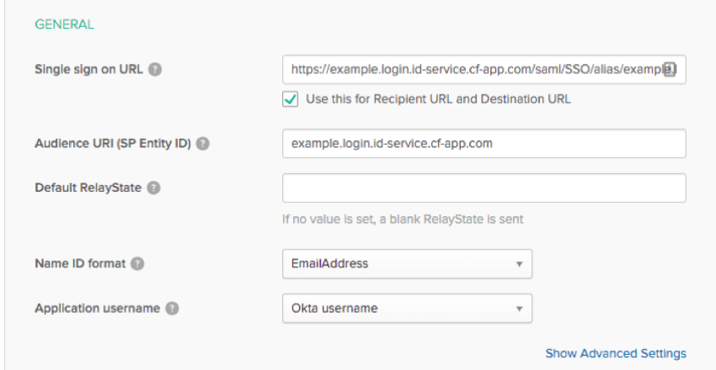Show help for Application username
Screen dimensions: 716x370
172,309
